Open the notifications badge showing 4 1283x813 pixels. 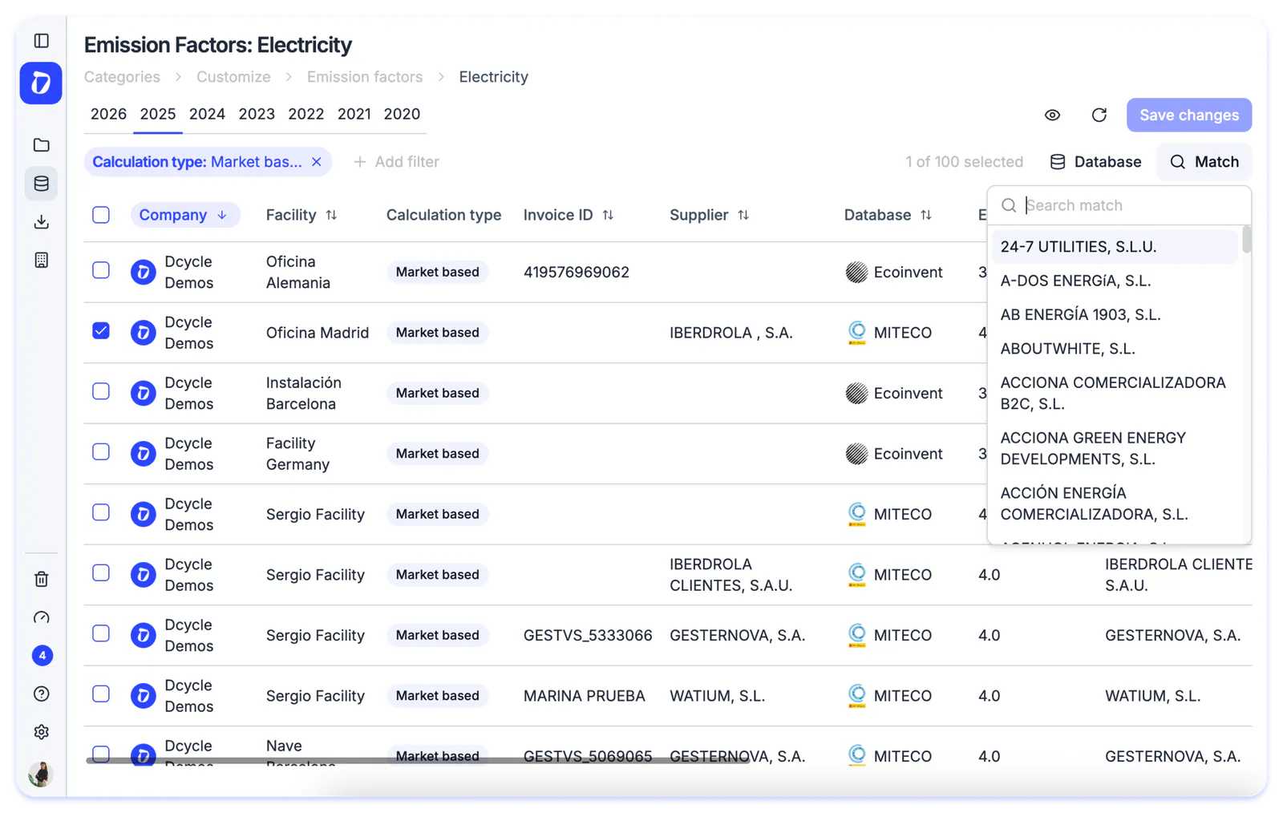tap(42, 656)
